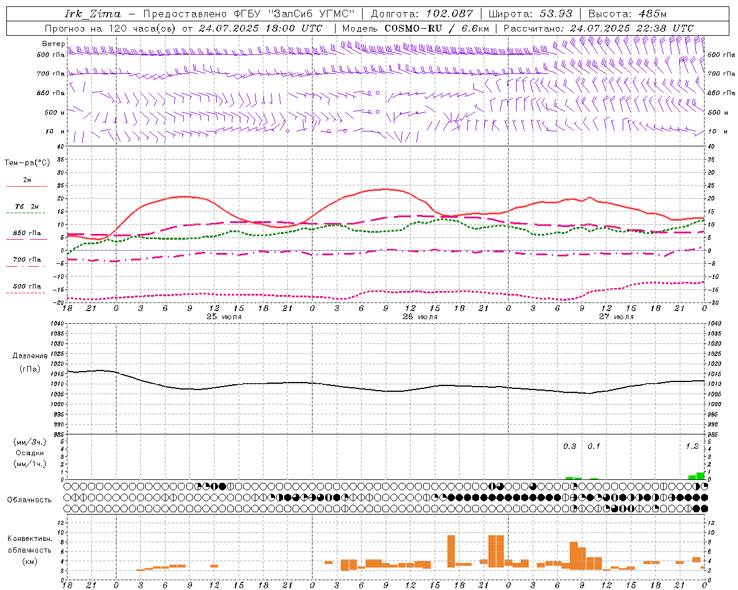Image resolution: width=738 pixels, height=590 pixels.
Task: Click the 'Долгота: 102.087' header value
Action: coord(422,14)
